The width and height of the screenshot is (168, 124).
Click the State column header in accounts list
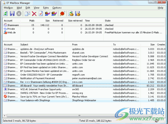[x=134, y=21]
